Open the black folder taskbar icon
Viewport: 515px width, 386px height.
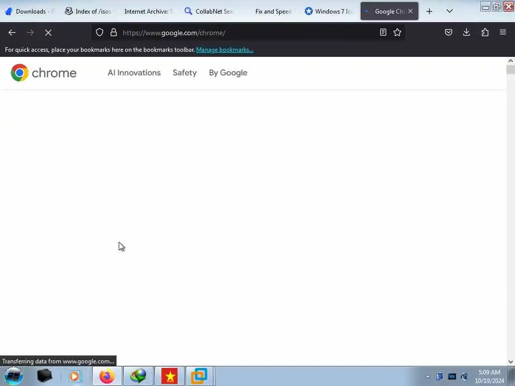[45, 376]
